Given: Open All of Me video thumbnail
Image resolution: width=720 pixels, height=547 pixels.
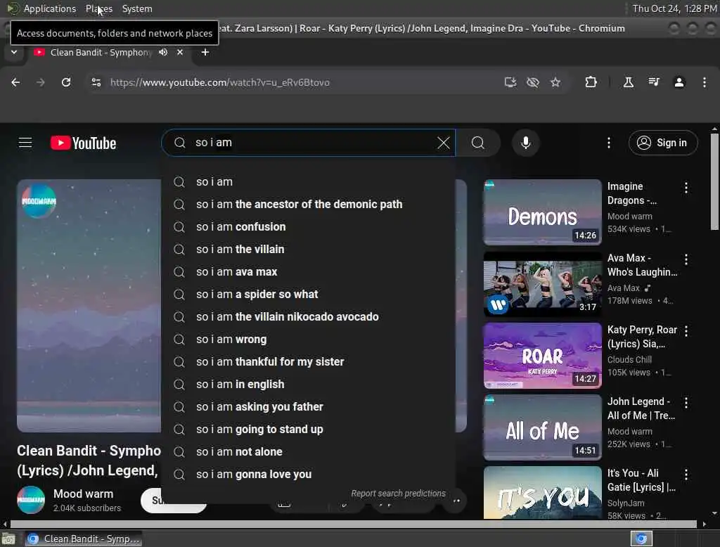Looking at the screenshot, I should click(x=542, y=427).
